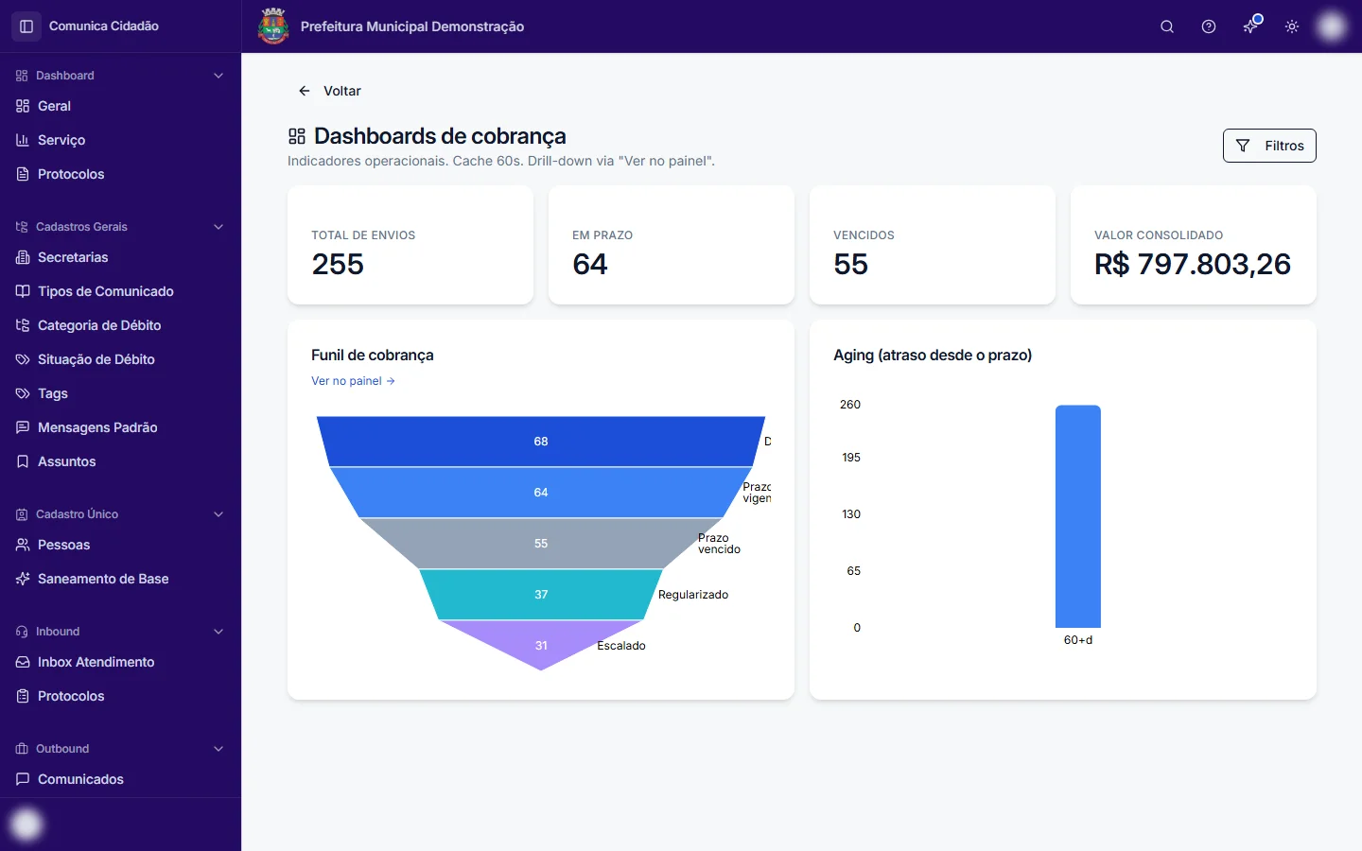Open the user avatar at sidebar bottom
Screen dimensions: 1362x851
pyautogui.click(x=26, y=825)
